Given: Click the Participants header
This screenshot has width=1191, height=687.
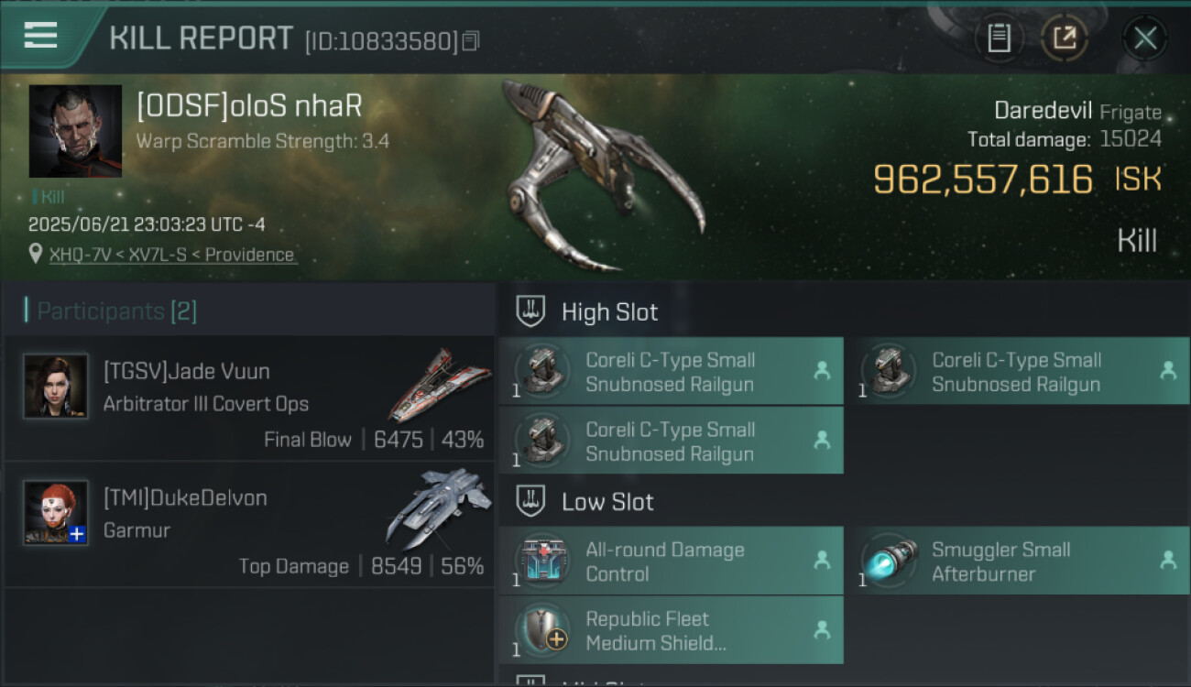Looking at the screenshot, I should (x=110, y=311).
